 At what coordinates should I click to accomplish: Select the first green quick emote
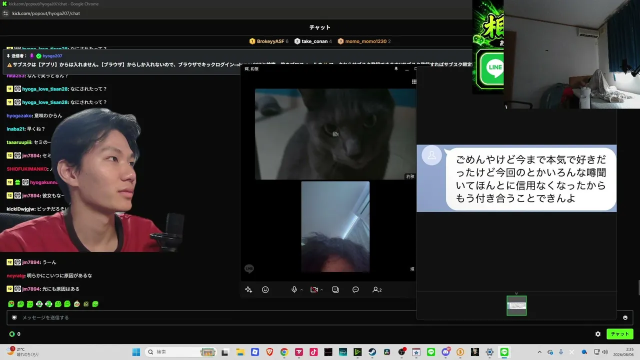pyautogui.click(x=11, y=303)
